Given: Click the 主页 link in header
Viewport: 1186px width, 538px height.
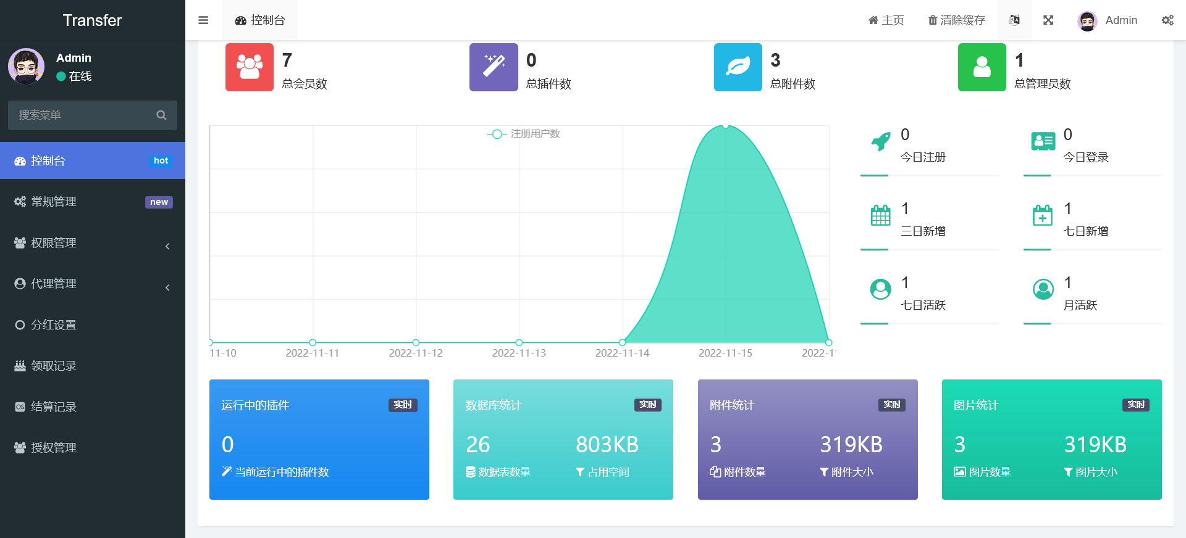Looking at the screenshot, I should point(886,20).
